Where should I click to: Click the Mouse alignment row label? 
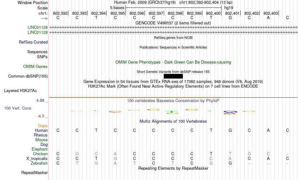point(41,140)
